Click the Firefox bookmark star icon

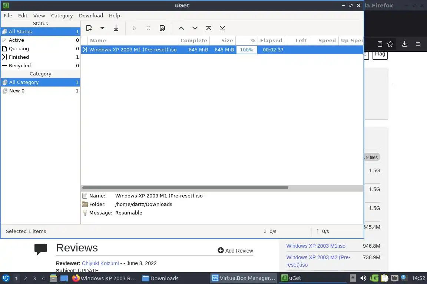tap(390, 44)
